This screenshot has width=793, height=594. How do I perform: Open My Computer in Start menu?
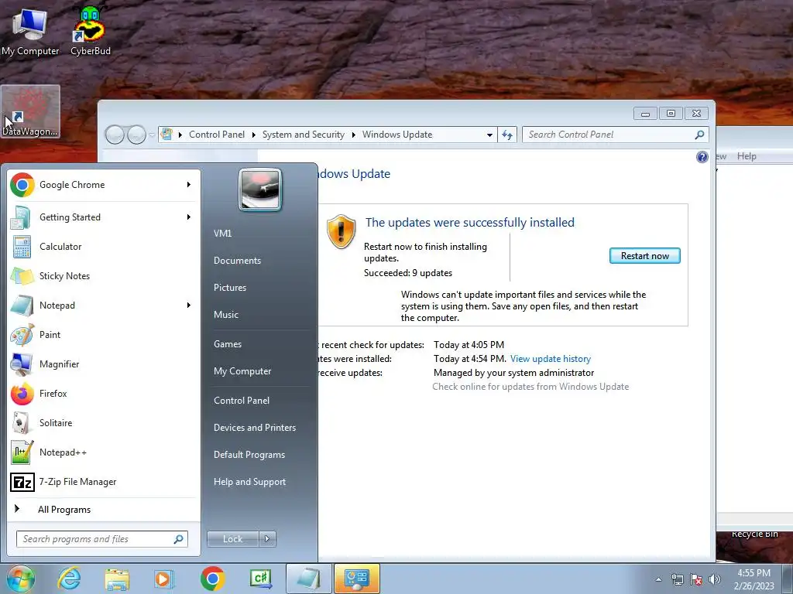[x=242, y=371]
